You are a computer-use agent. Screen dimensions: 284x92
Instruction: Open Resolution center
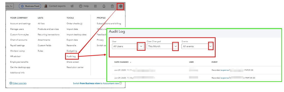[x=75, y=67]
